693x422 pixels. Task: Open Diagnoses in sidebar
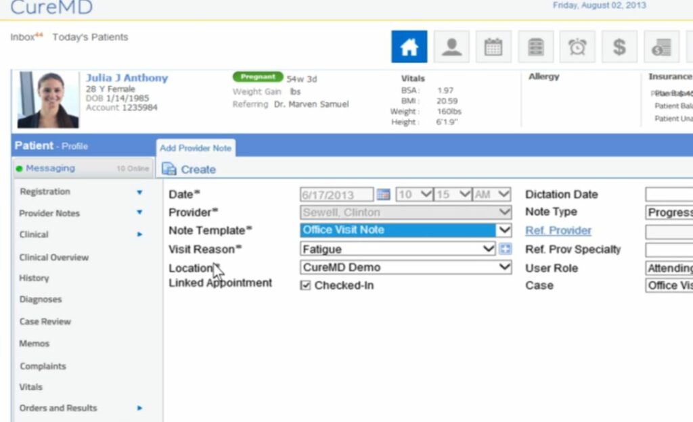click(40, 300)
